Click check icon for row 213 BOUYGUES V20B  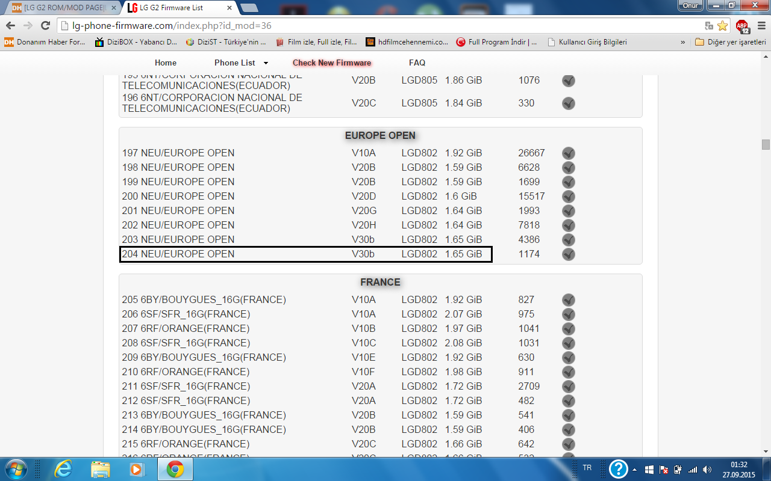[568, 415]
